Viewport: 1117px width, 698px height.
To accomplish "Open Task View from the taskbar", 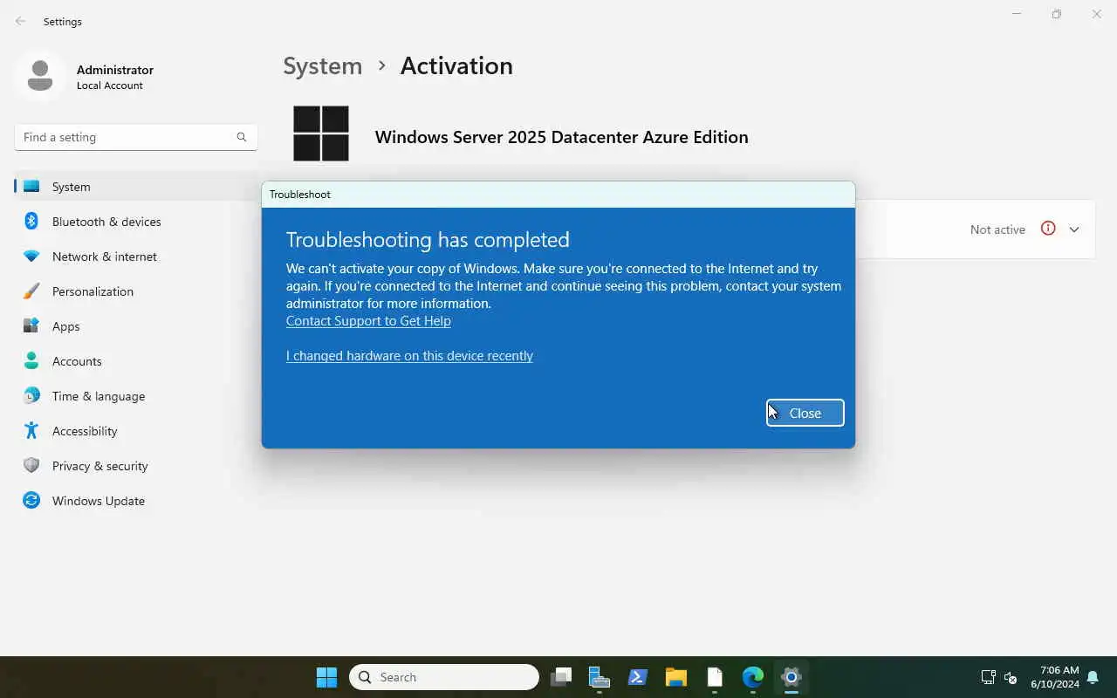I will [561, 677].
